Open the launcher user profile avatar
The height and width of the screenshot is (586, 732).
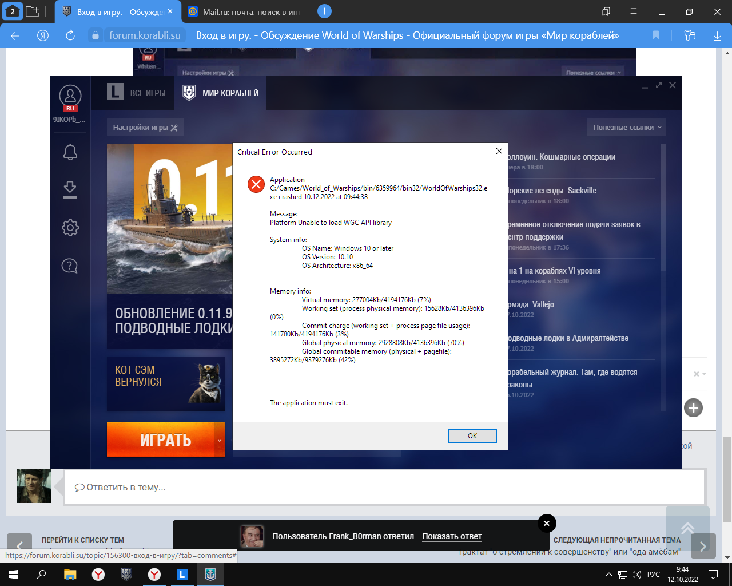[70, 97]
